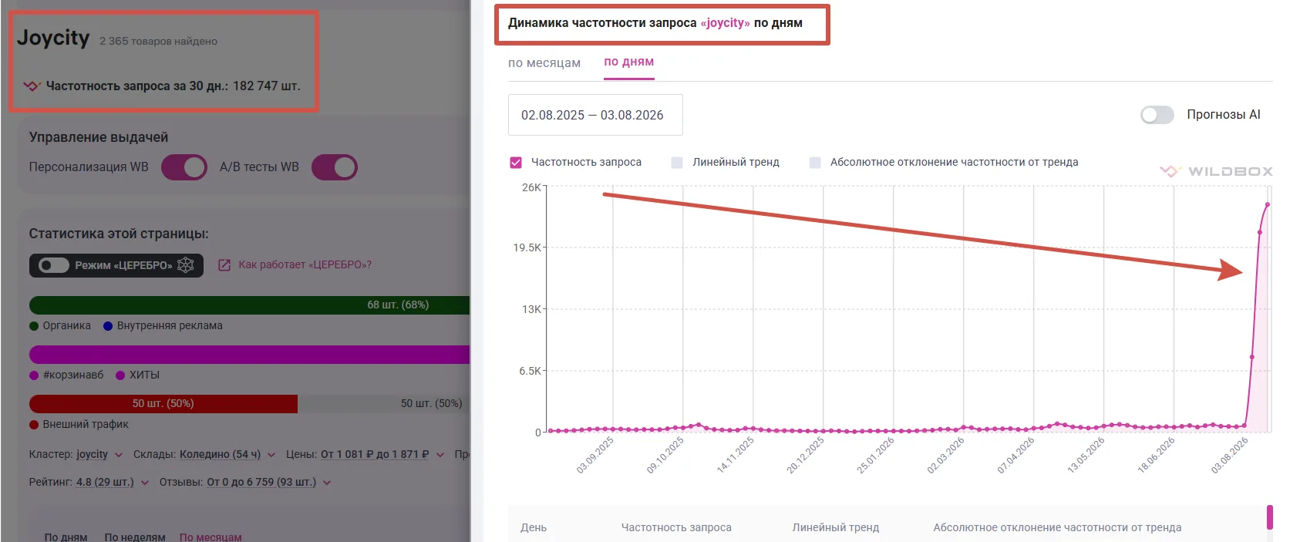The image size is (1290, 542).
Task: Click День table column header
Action: [x=534, y=527]
